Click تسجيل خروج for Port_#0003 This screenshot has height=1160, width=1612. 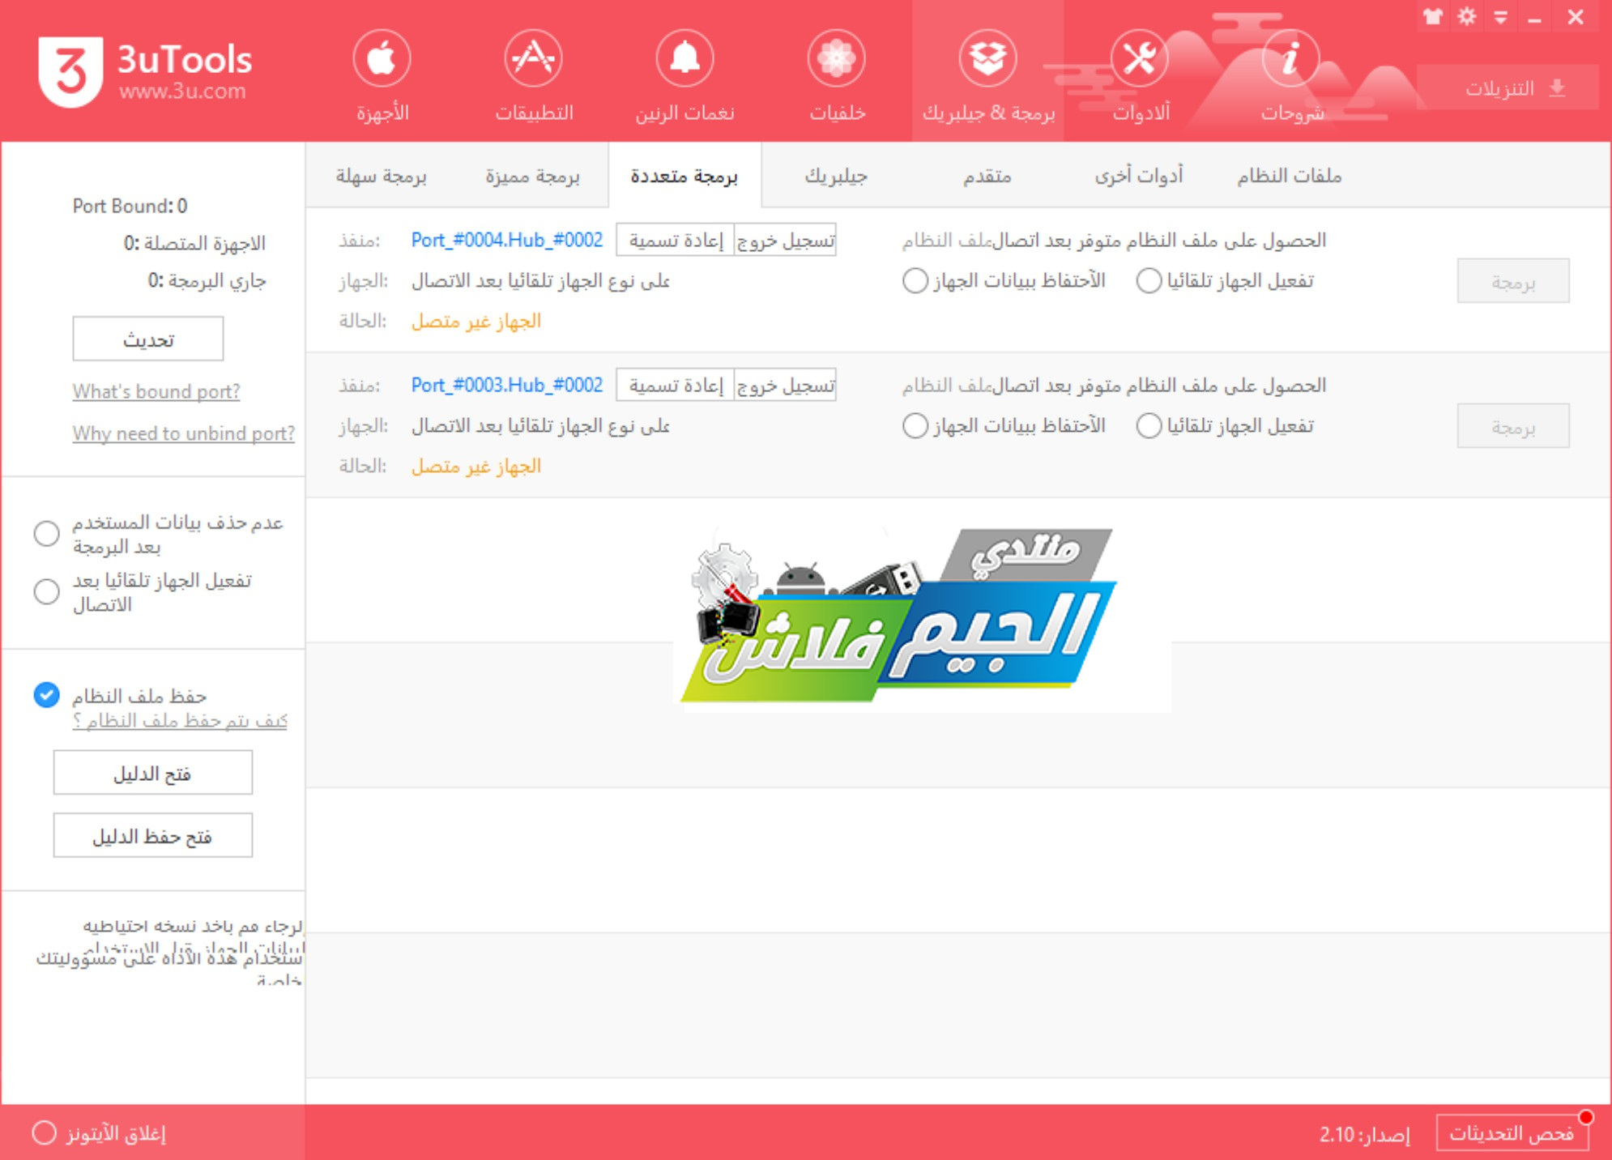pyautogui.click(x=786, y=385)
